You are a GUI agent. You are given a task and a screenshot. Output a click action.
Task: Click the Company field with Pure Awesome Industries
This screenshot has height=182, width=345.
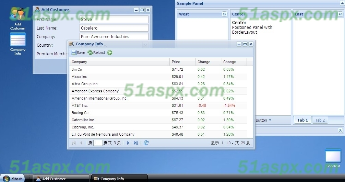point(114,37)
